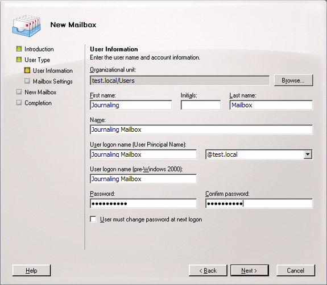
Task: Click the New Mailbox wizard mailbox icon
Action: pos(26,26)
